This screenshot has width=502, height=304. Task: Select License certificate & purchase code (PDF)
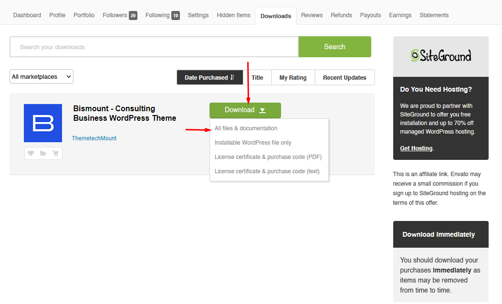[x=268, y=157]
